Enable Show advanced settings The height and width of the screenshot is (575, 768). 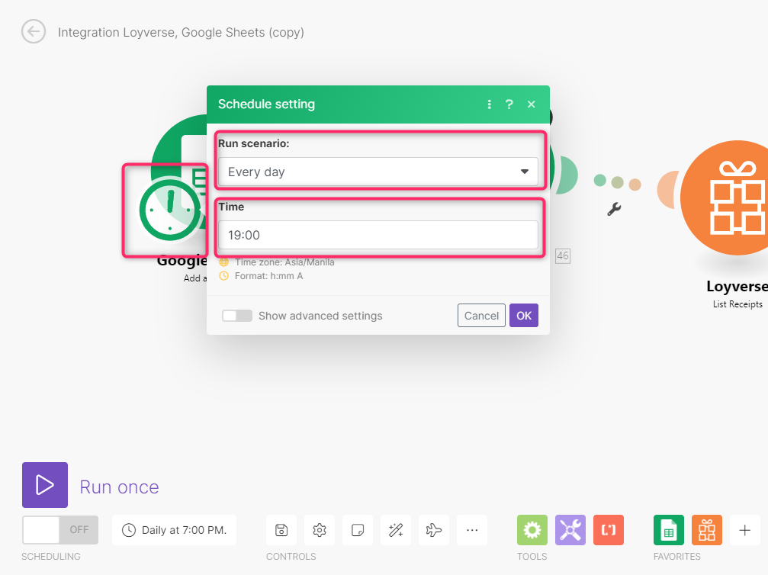(x=236, y=315)
